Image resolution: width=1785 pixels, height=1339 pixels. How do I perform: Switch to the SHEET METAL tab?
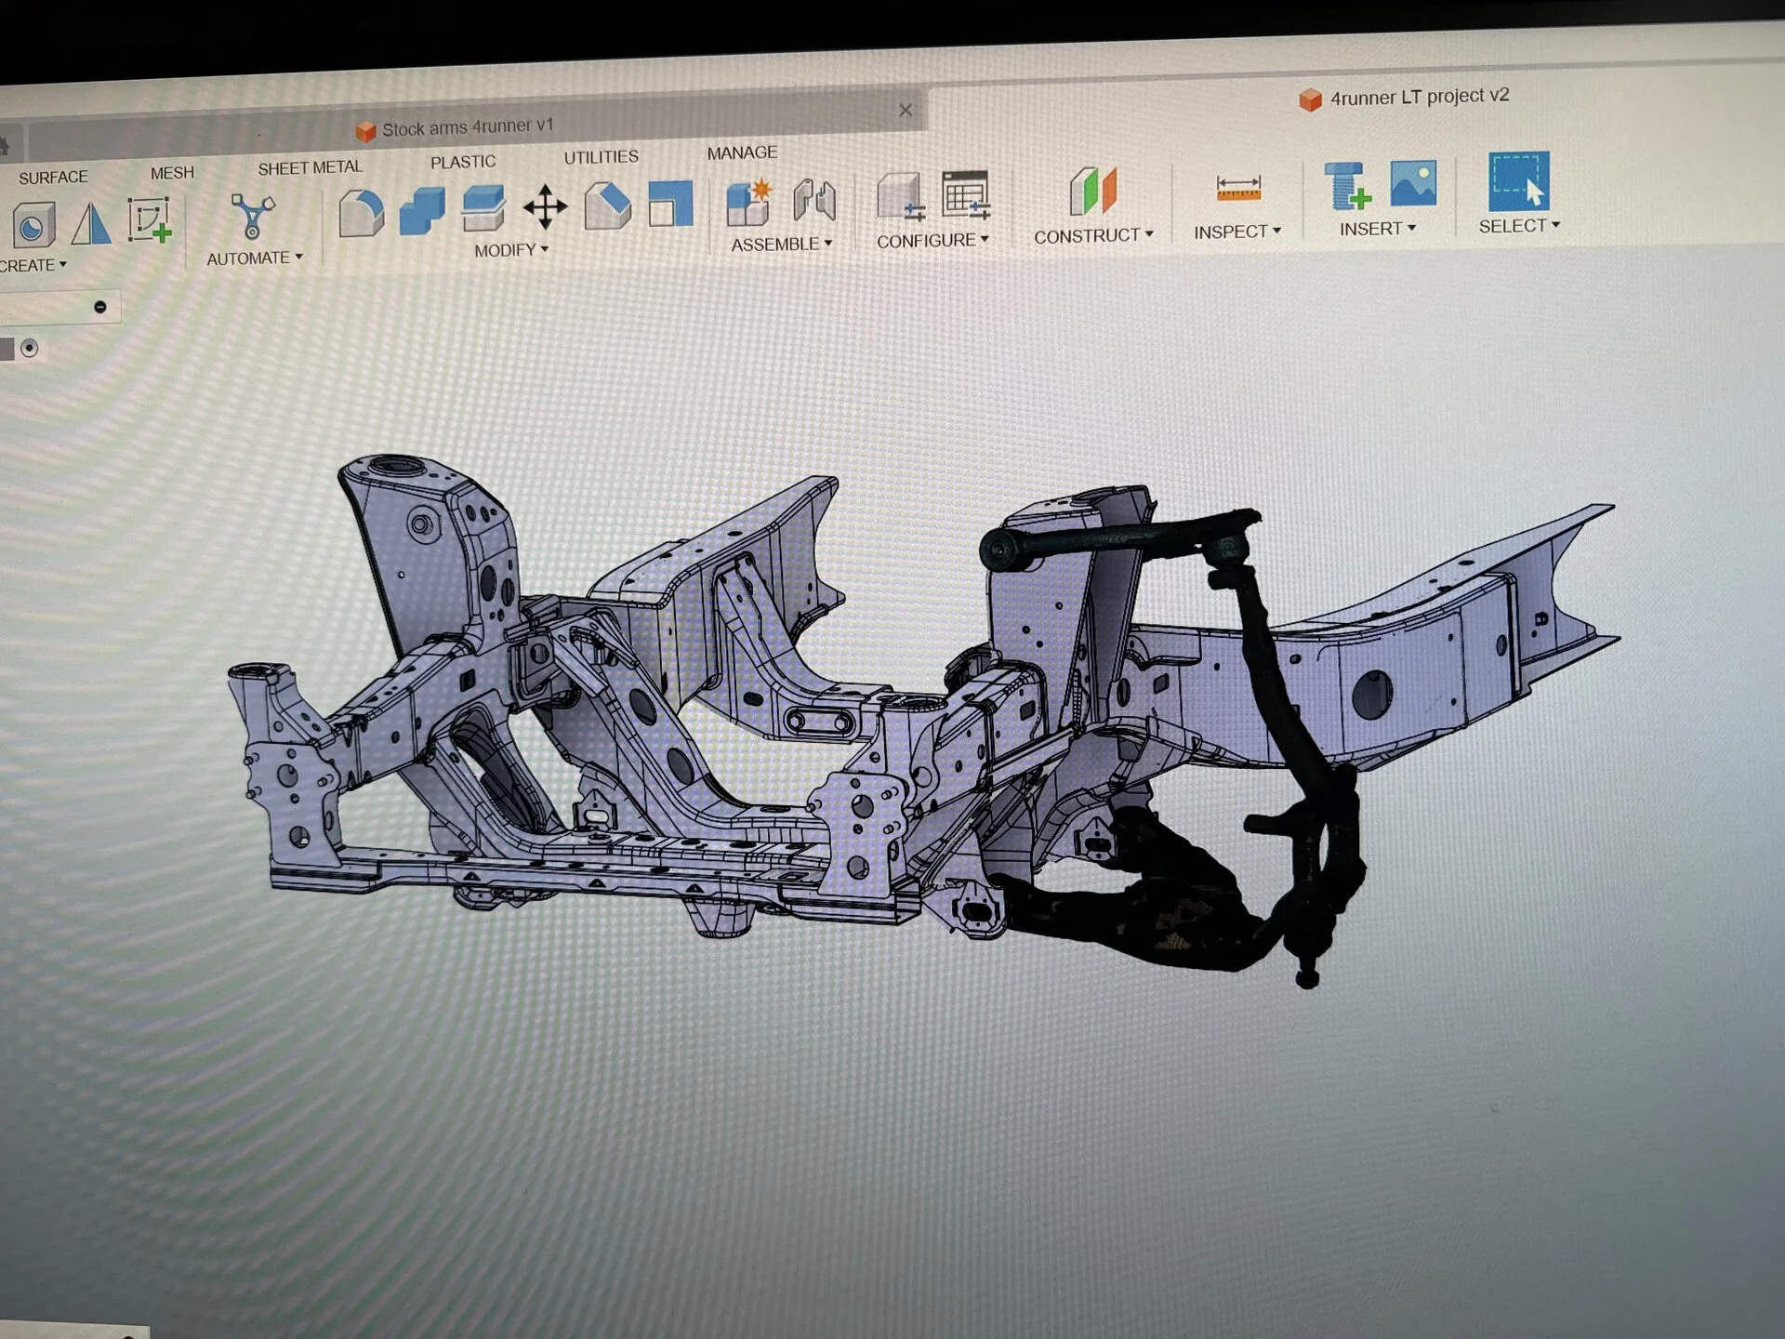click(310, 167)
